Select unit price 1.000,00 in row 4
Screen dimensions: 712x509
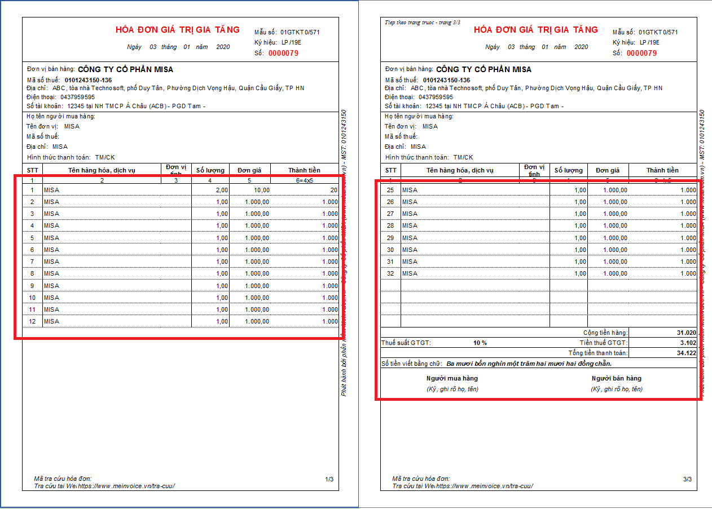(x=257, y=225)
